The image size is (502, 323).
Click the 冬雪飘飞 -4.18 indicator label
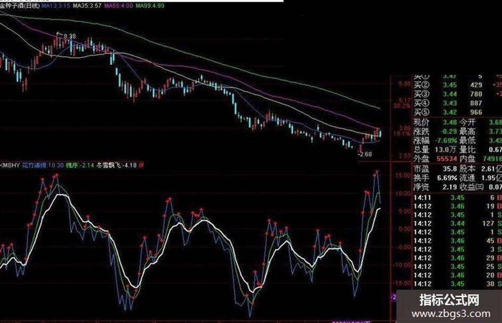[116, 165]
